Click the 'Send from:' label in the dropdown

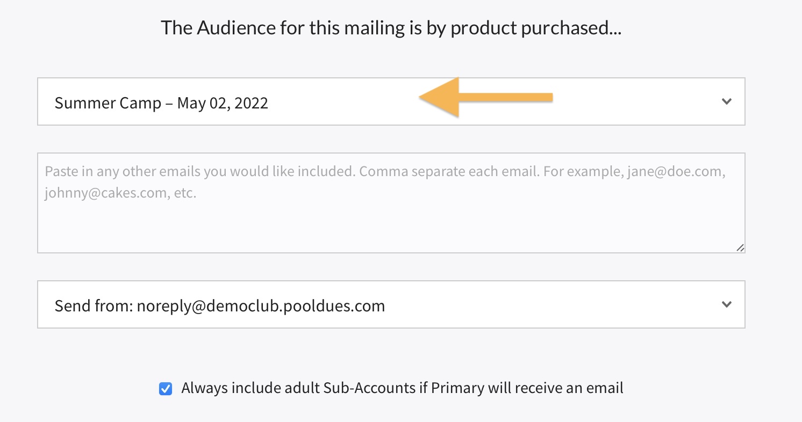click(94, 306)
